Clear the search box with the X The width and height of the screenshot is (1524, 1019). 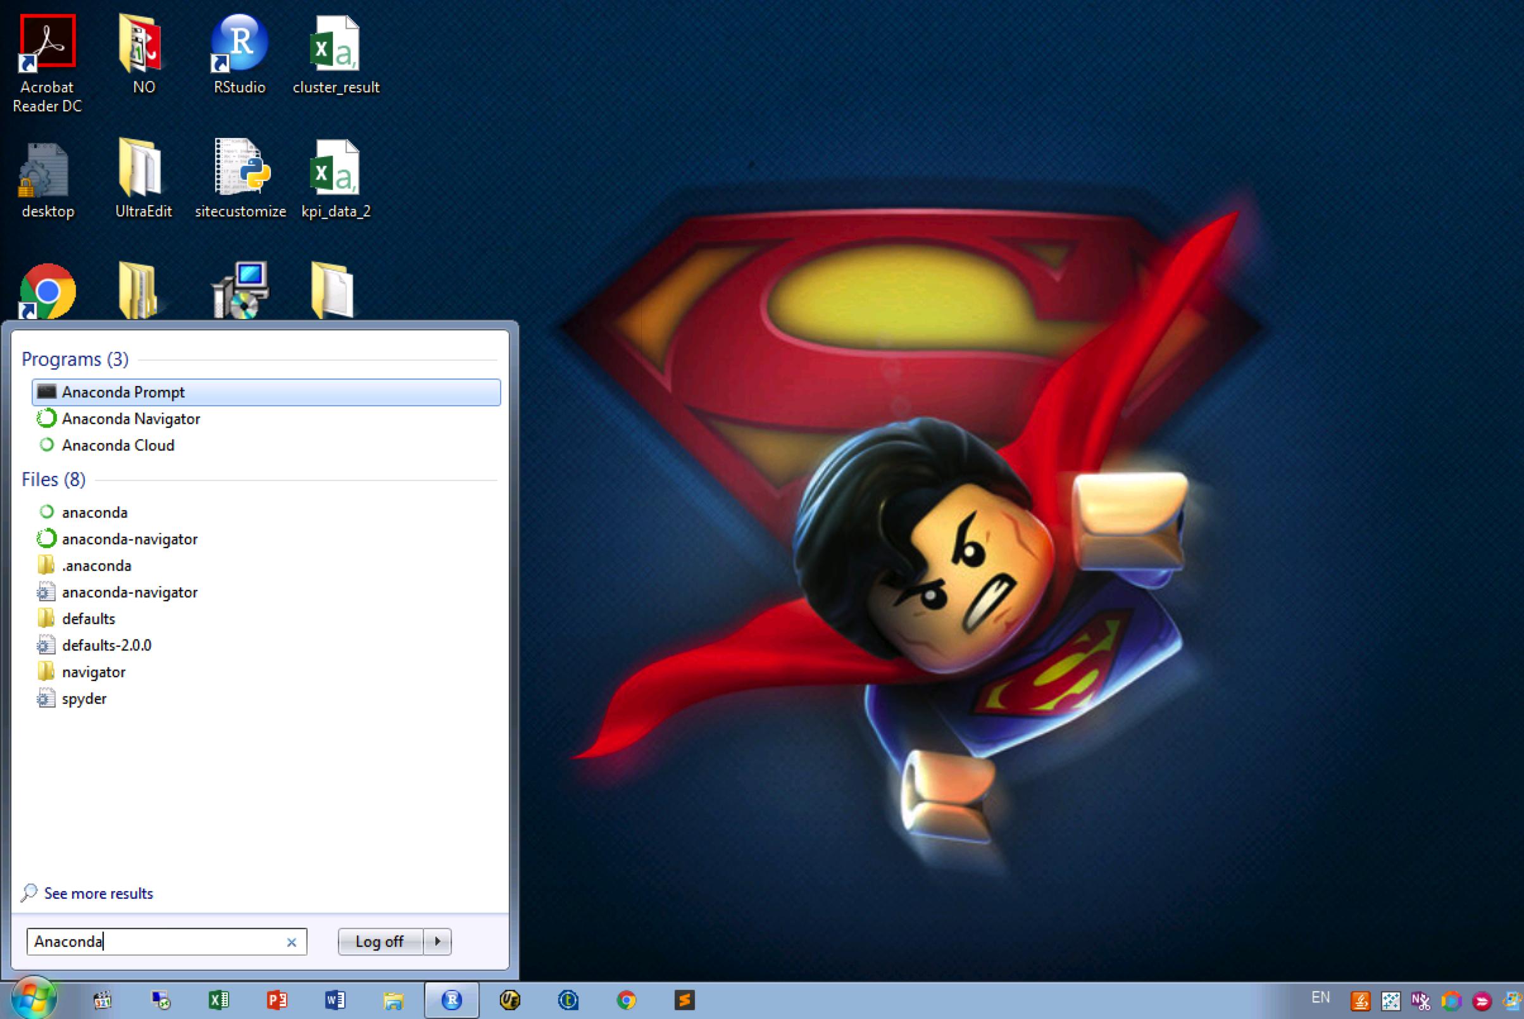point(291,942)
